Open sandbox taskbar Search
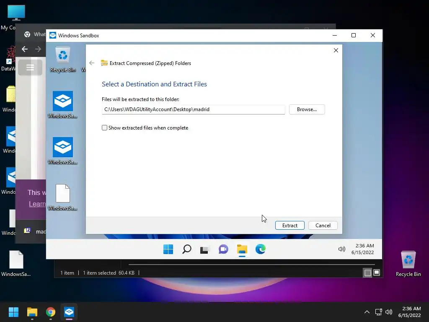Image resolution: width=429 pixels, height=322 pixels. coord(186,249)
